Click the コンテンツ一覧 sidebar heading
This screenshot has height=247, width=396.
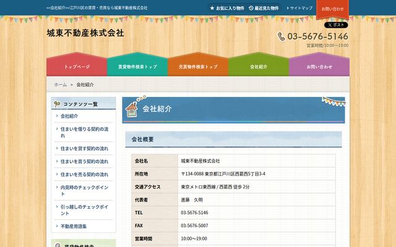pyautogui.click(x=80, y=104)
